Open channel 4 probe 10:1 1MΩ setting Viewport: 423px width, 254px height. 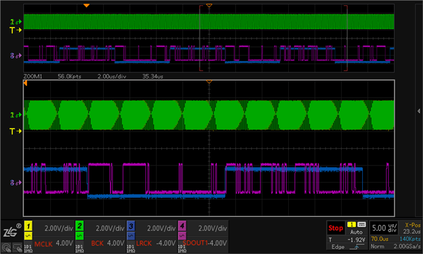point(182,248)
